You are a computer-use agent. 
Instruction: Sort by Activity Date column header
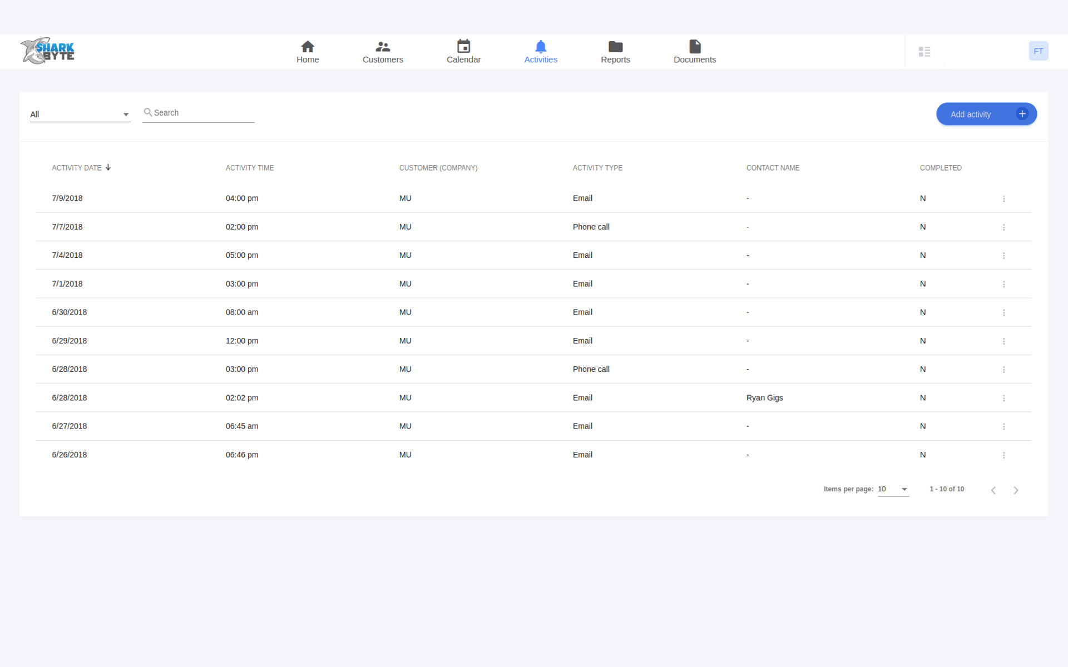(x=77, y=168)
